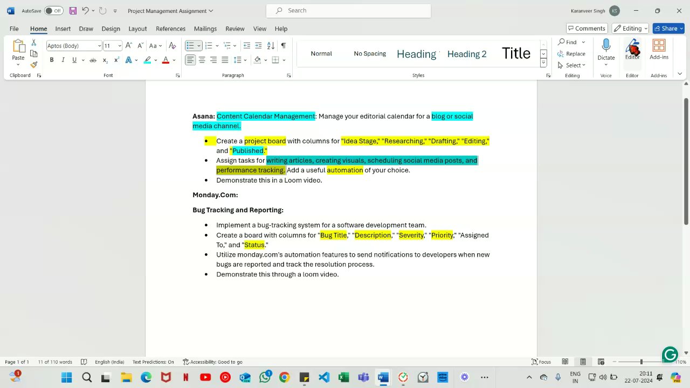The height and width of the screenshot is (388, 690).
Task: Click the Copy icon in Clipboard group
Action: (33, 54)
